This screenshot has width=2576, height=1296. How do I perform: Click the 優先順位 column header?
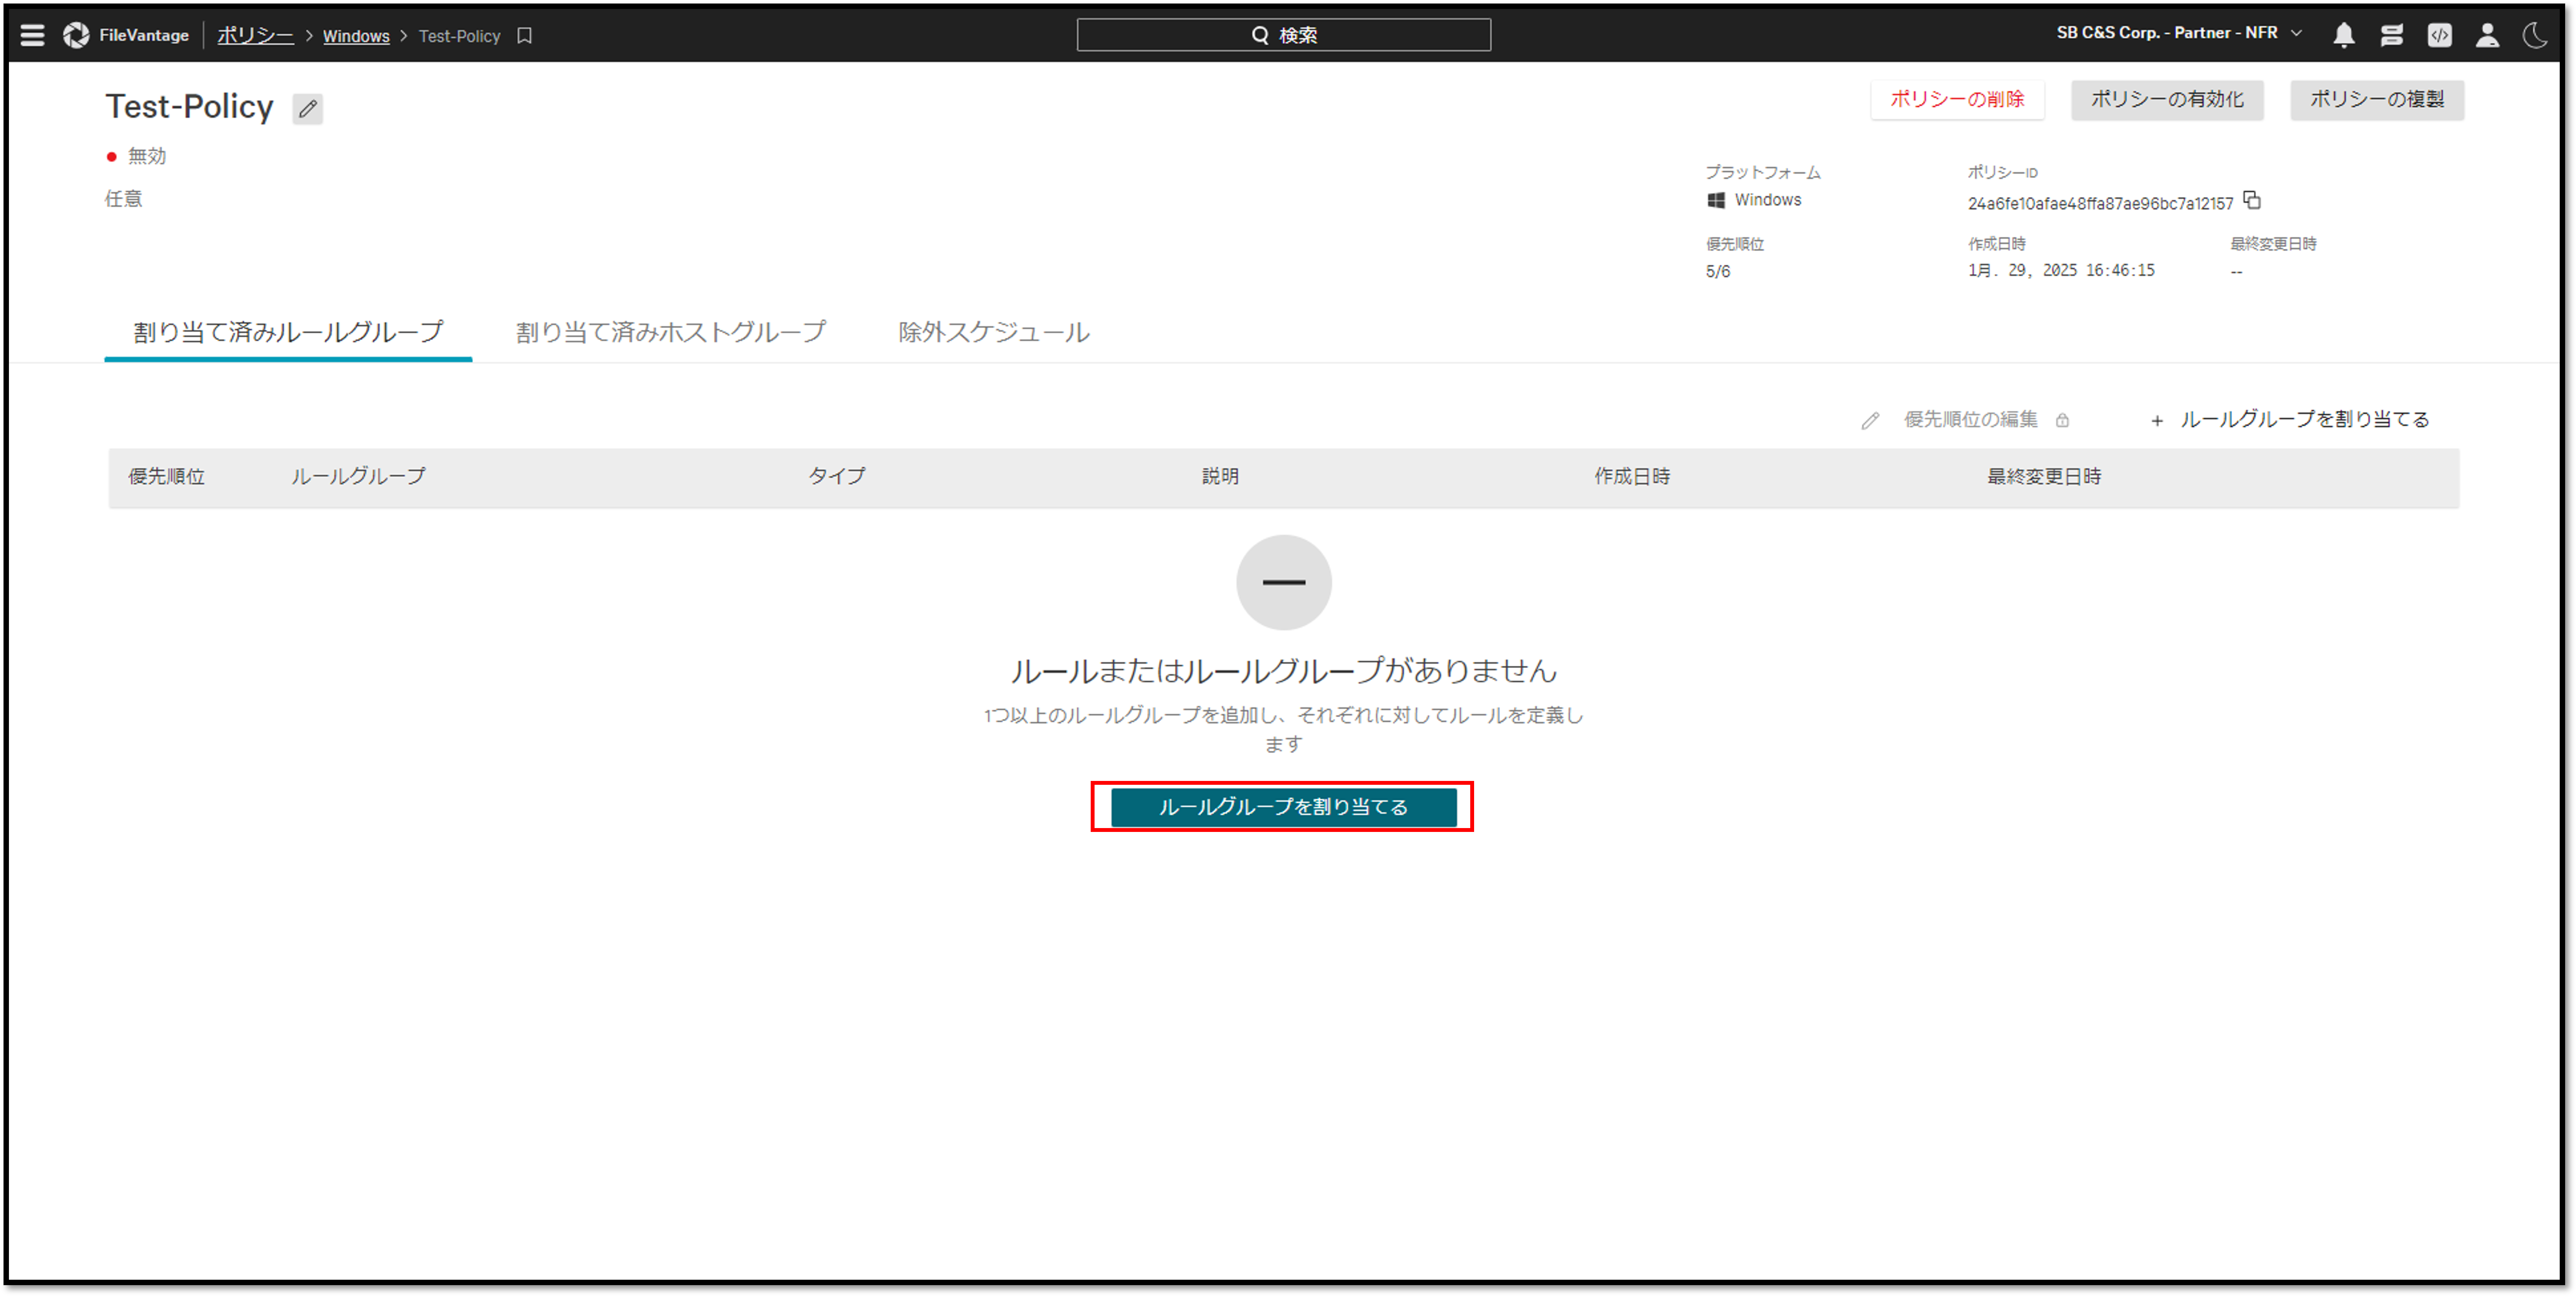click(166, 477)
